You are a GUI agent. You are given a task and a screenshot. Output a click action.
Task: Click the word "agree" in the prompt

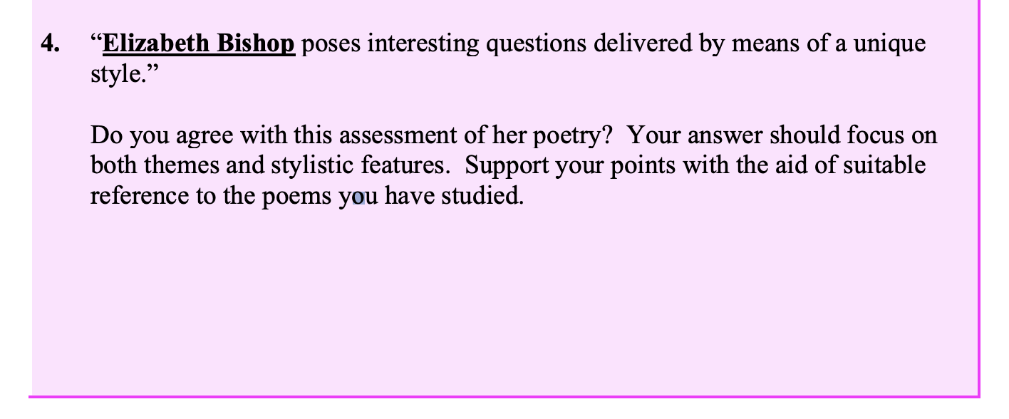pos(205,135)
